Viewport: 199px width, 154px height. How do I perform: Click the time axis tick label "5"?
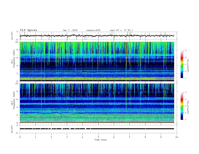click(98, 137)
